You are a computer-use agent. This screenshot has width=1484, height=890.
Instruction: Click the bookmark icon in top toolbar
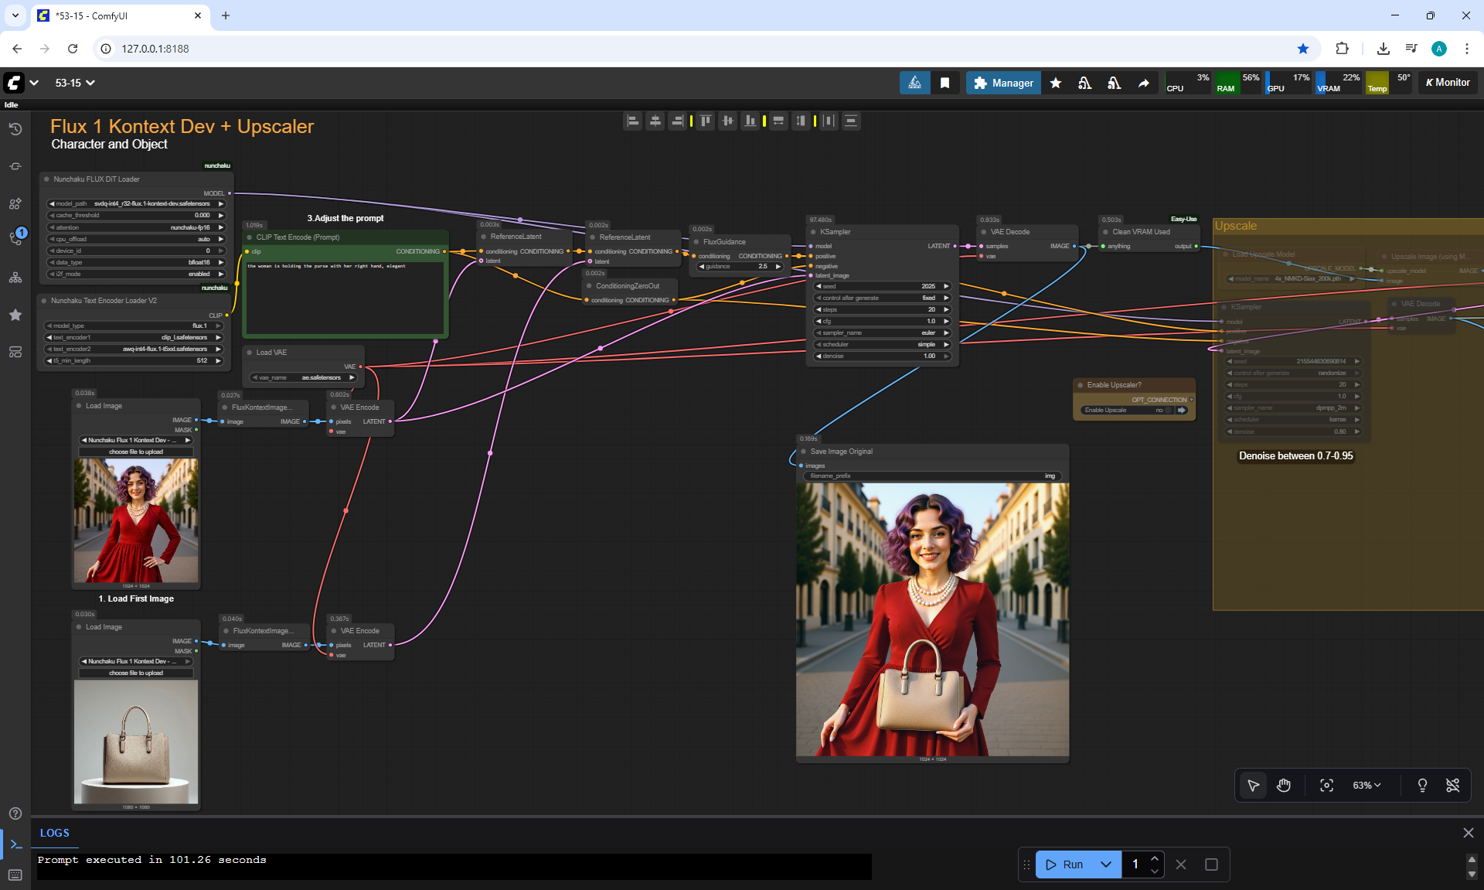[945, 83]
